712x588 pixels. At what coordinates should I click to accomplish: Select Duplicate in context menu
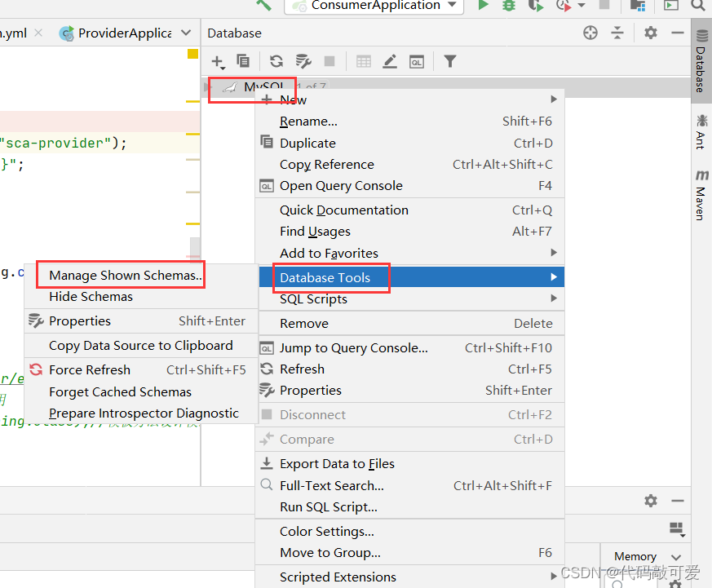(x=411, y=143)
